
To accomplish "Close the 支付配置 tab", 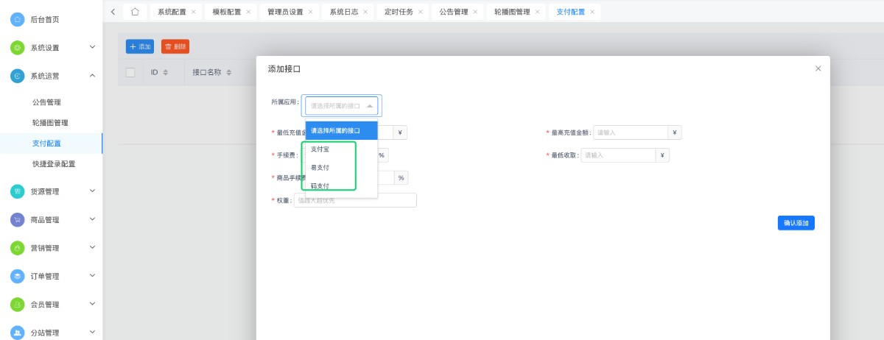I will pos(592,12).
